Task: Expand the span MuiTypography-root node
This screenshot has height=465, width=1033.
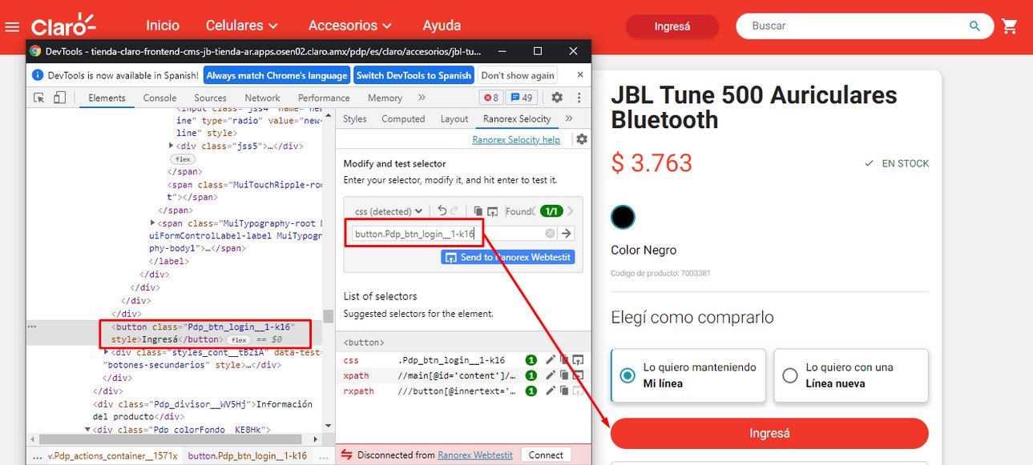Action: point(153,223)
